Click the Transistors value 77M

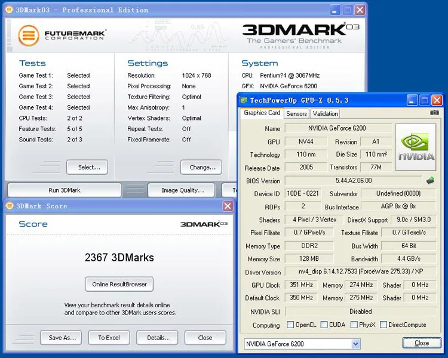pos(376,167)
